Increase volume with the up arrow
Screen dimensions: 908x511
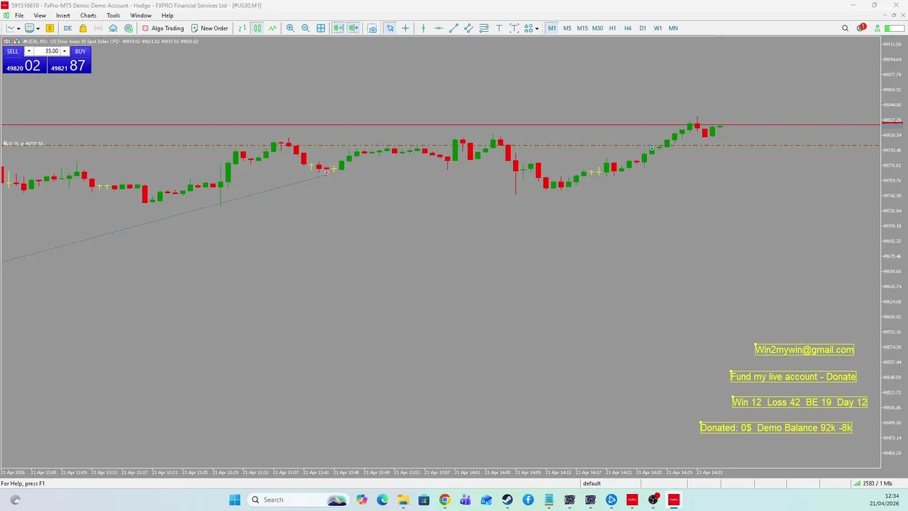65,51
